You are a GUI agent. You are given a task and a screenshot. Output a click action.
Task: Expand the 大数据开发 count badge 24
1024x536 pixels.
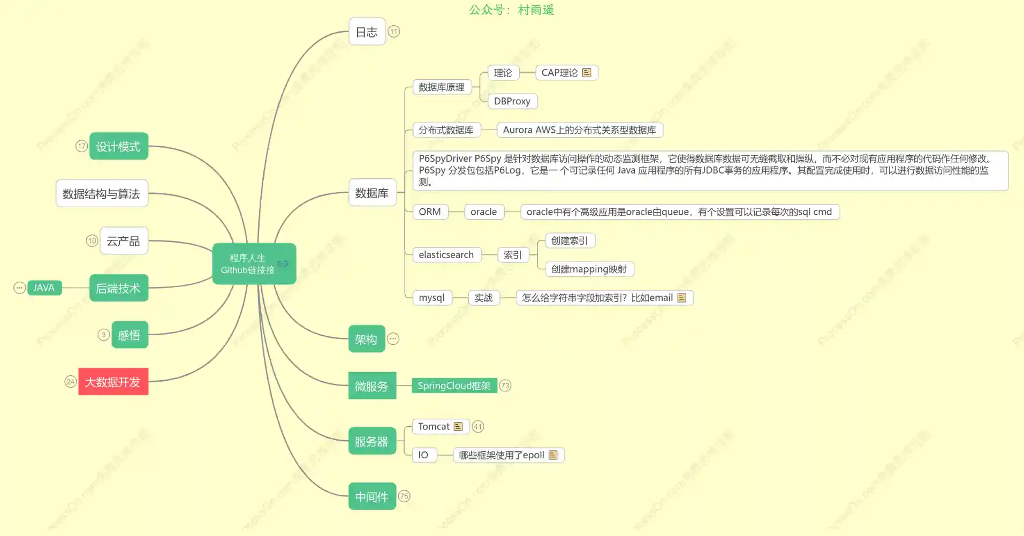pyautogui.click(x=71, y=382)
